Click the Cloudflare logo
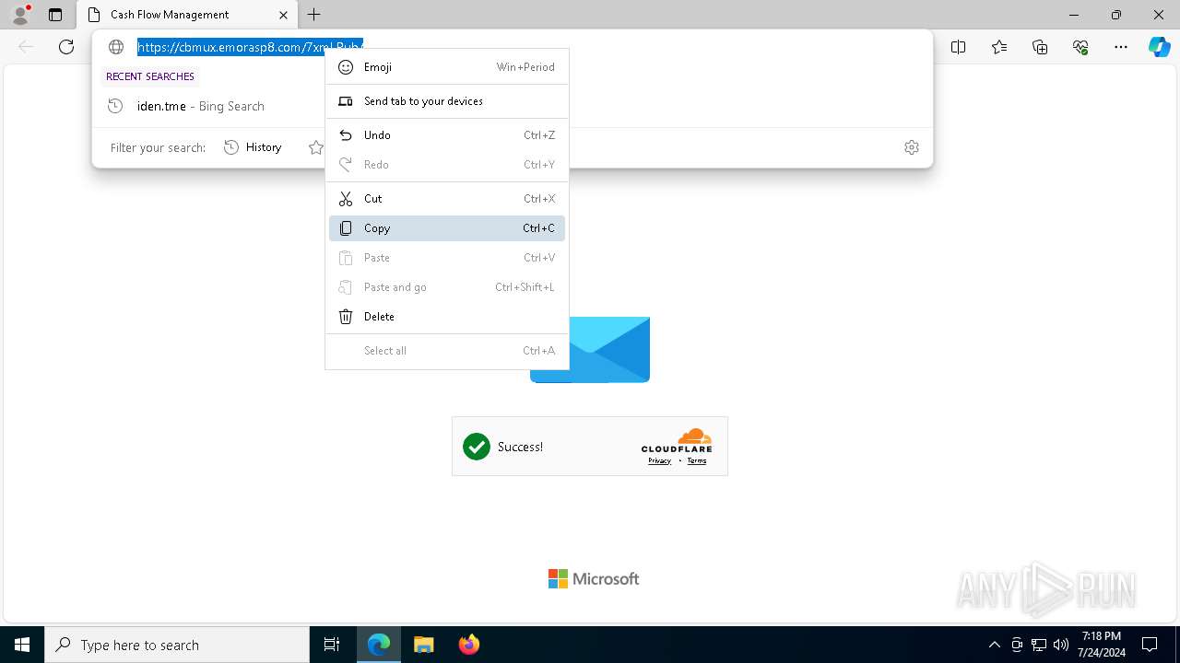The image size is (1180, 663). point(677,440)
